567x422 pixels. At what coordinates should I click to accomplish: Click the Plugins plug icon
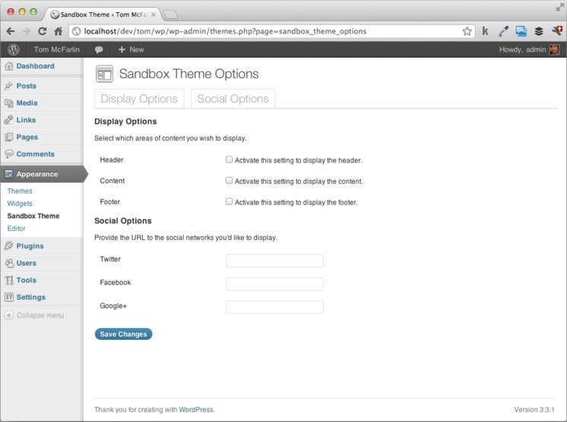8,246
